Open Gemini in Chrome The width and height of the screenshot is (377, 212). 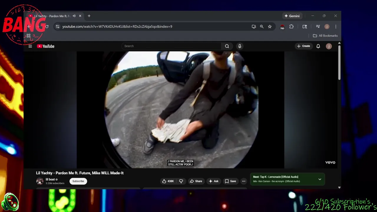[292, 16]
